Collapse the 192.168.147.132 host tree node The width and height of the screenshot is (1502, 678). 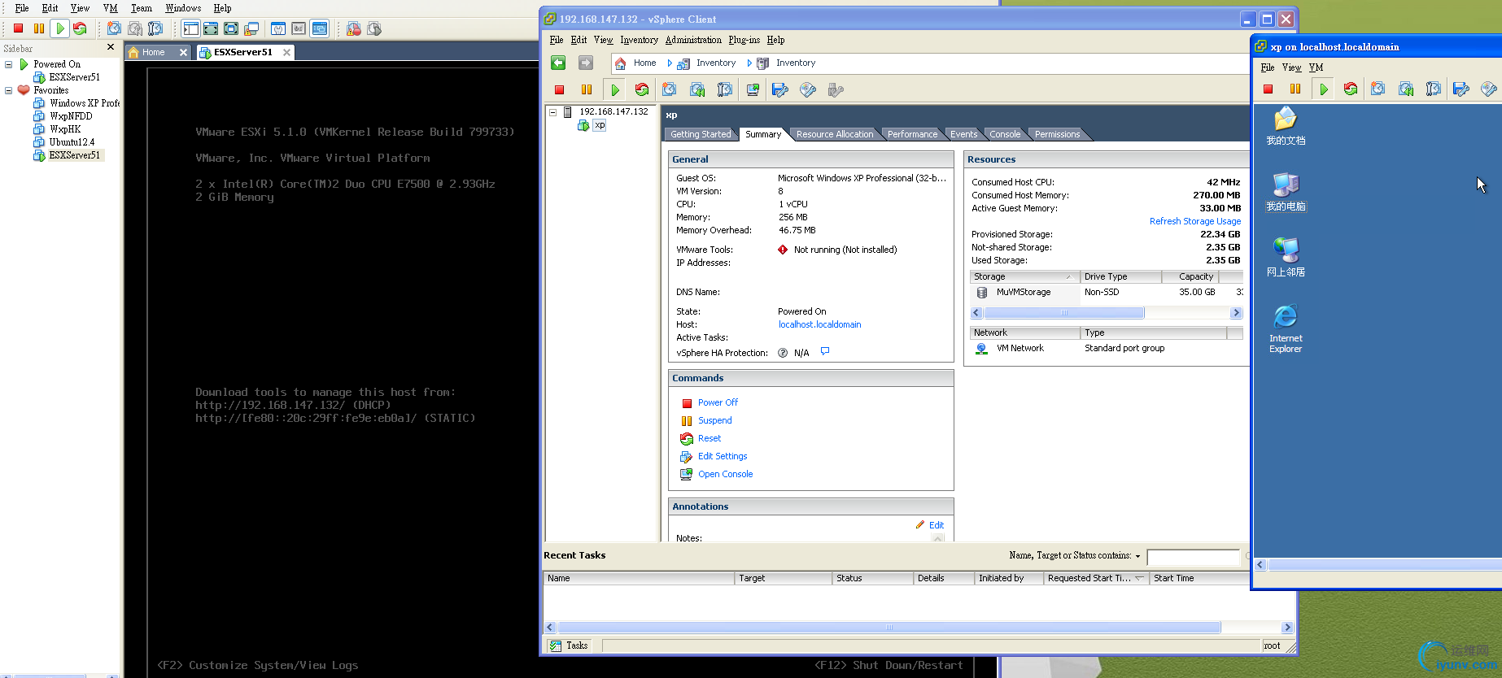(552, 112)
